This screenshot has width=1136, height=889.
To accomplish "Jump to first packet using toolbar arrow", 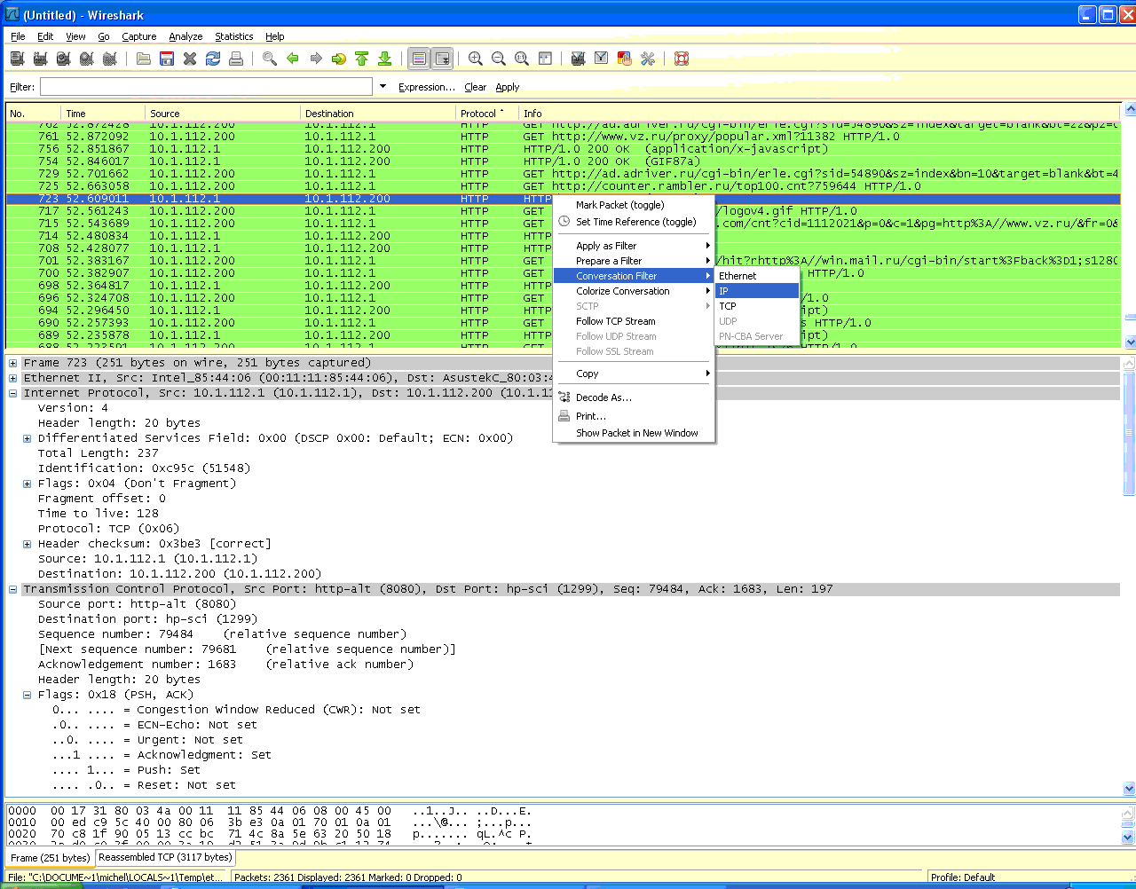I will (x=362, y=59).
